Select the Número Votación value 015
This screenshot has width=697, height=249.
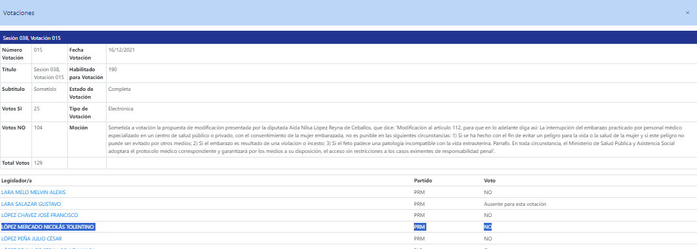pyautogui.click(x=38, y=50)
